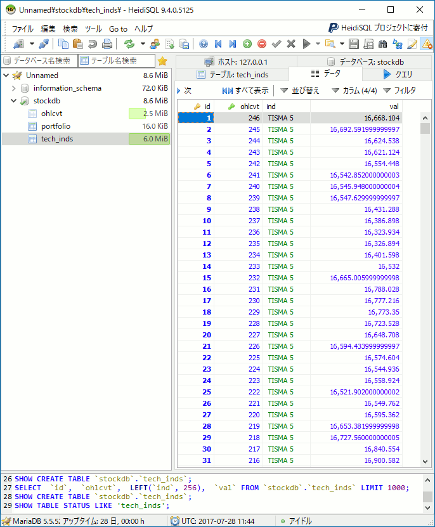Click the open SQL file folder icon
This screenshot has width=435, height=527.
point(330,44)
